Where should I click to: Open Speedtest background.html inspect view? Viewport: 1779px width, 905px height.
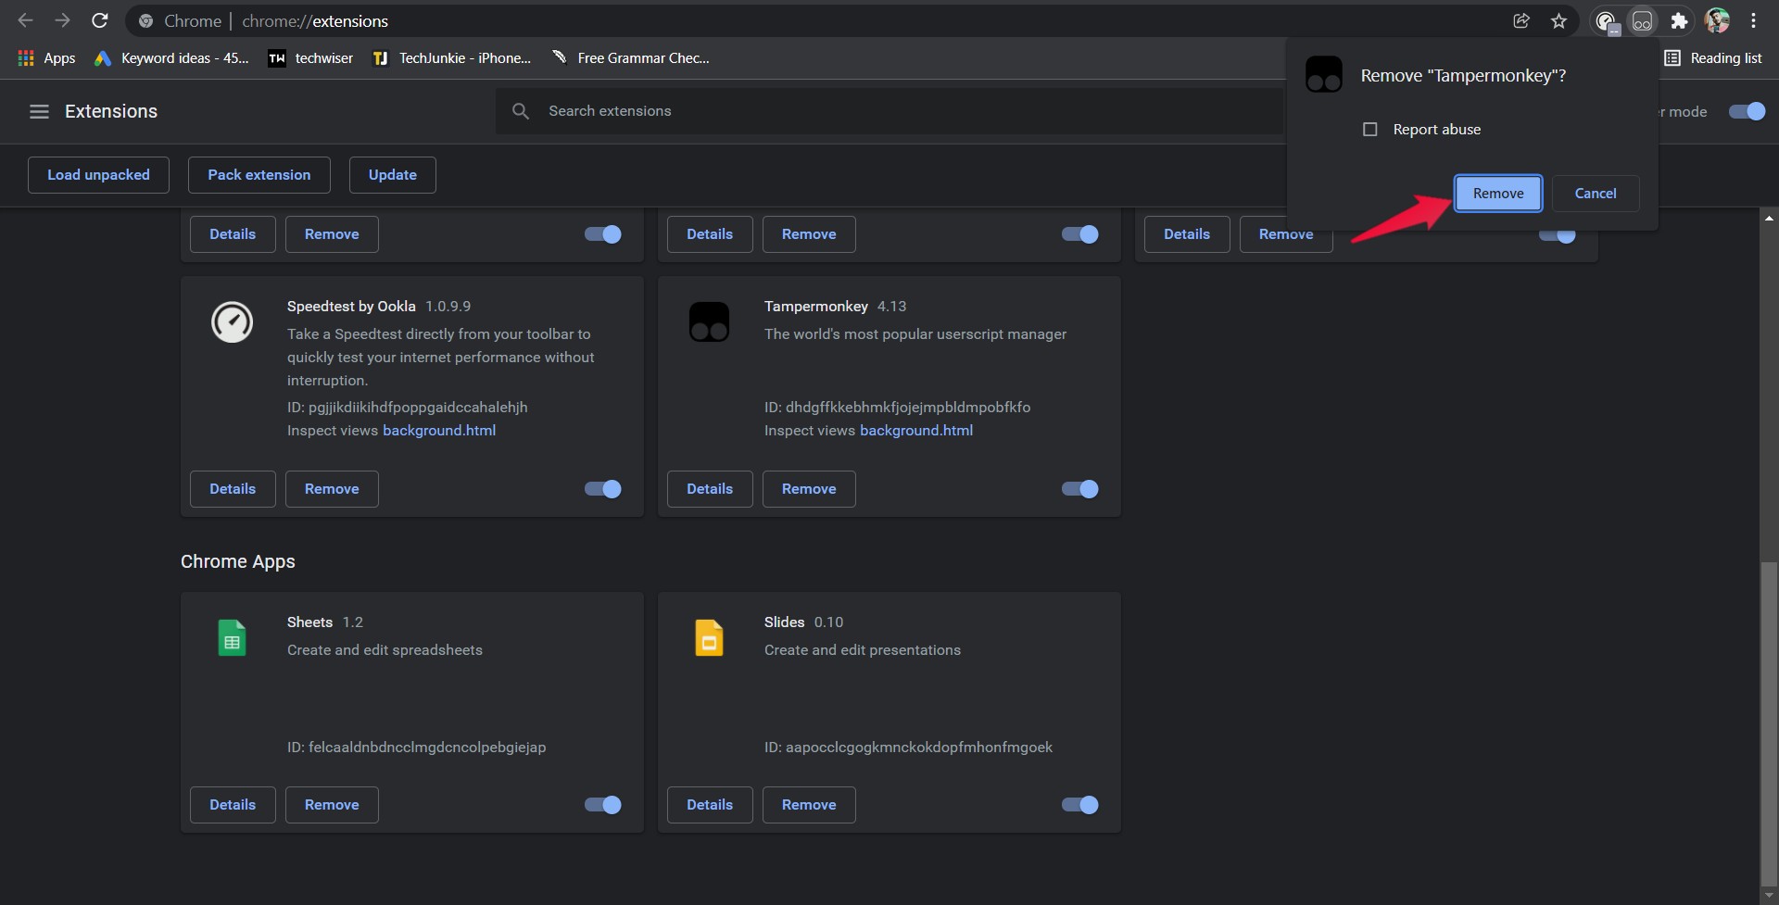click(x=439, y=431)
